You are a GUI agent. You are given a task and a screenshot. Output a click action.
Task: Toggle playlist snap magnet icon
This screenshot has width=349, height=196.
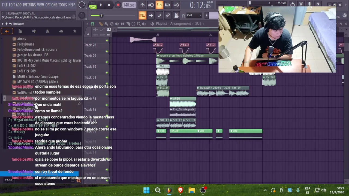[x=92, y=24]
